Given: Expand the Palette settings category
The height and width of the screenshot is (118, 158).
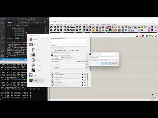Looking at the screenshot, I should point(30,60).
